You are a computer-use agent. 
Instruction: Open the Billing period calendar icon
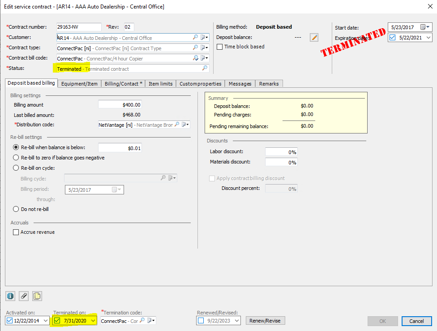coord(116,189)
